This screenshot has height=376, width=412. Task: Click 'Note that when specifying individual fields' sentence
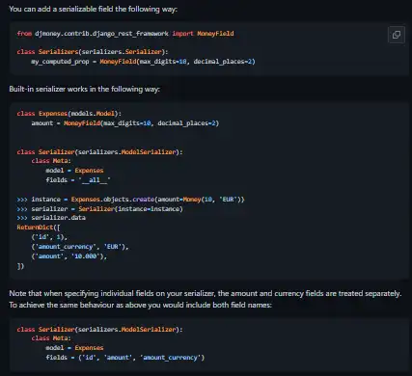[x=206, y=293]
